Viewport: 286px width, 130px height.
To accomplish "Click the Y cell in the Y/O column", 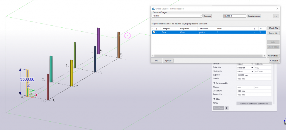I will (262, 32).
